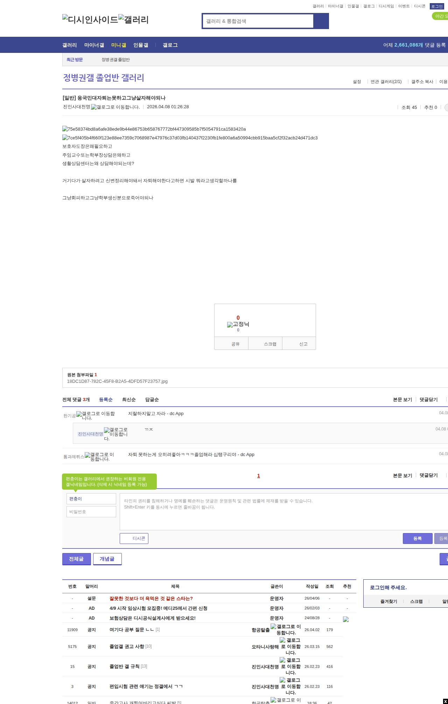This screenshot has height=704, width=448.
Task: Click the 편충이 nickname input field
Action: (x=91, y=499)
